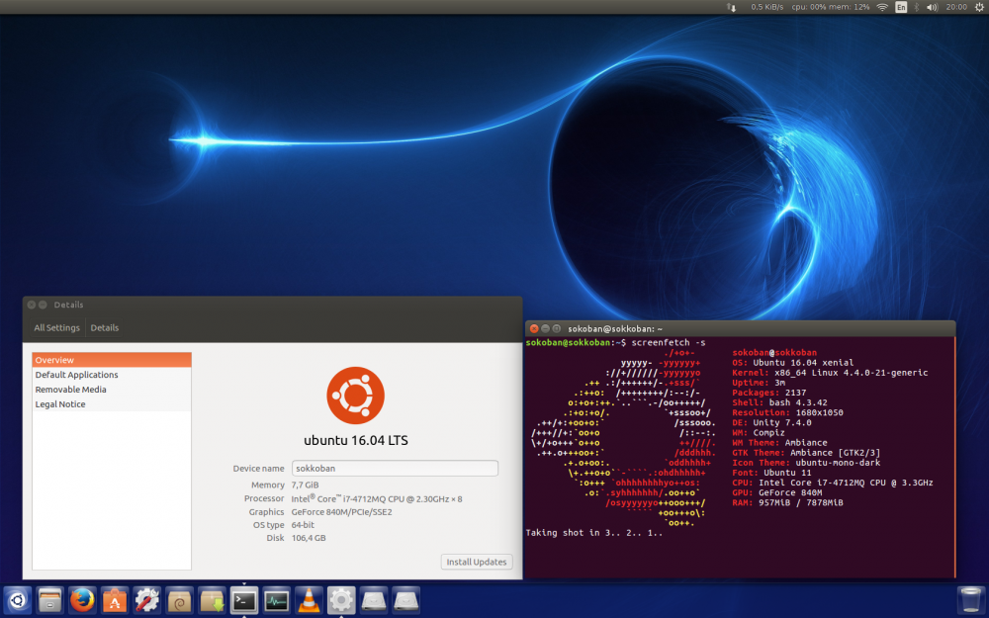Screen dimensions: 989x618
Task: Click the 'DE: Unity 7.4.0' line
Action: click(772, 422)
